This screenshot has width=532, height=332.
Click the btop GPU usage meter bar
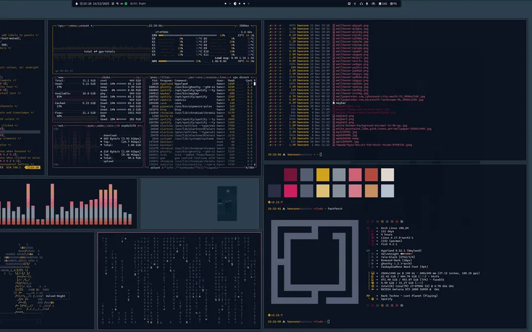pyautogui.click(x=176, y=61)
